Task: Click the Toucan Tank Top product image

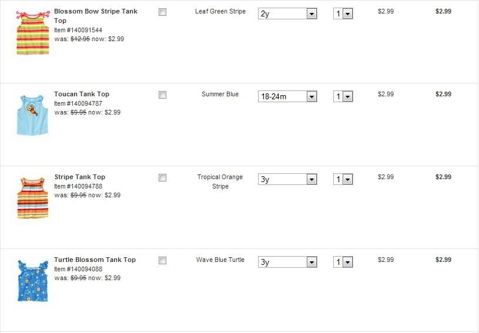Action: pyautogui.click(x=33, y=115)
